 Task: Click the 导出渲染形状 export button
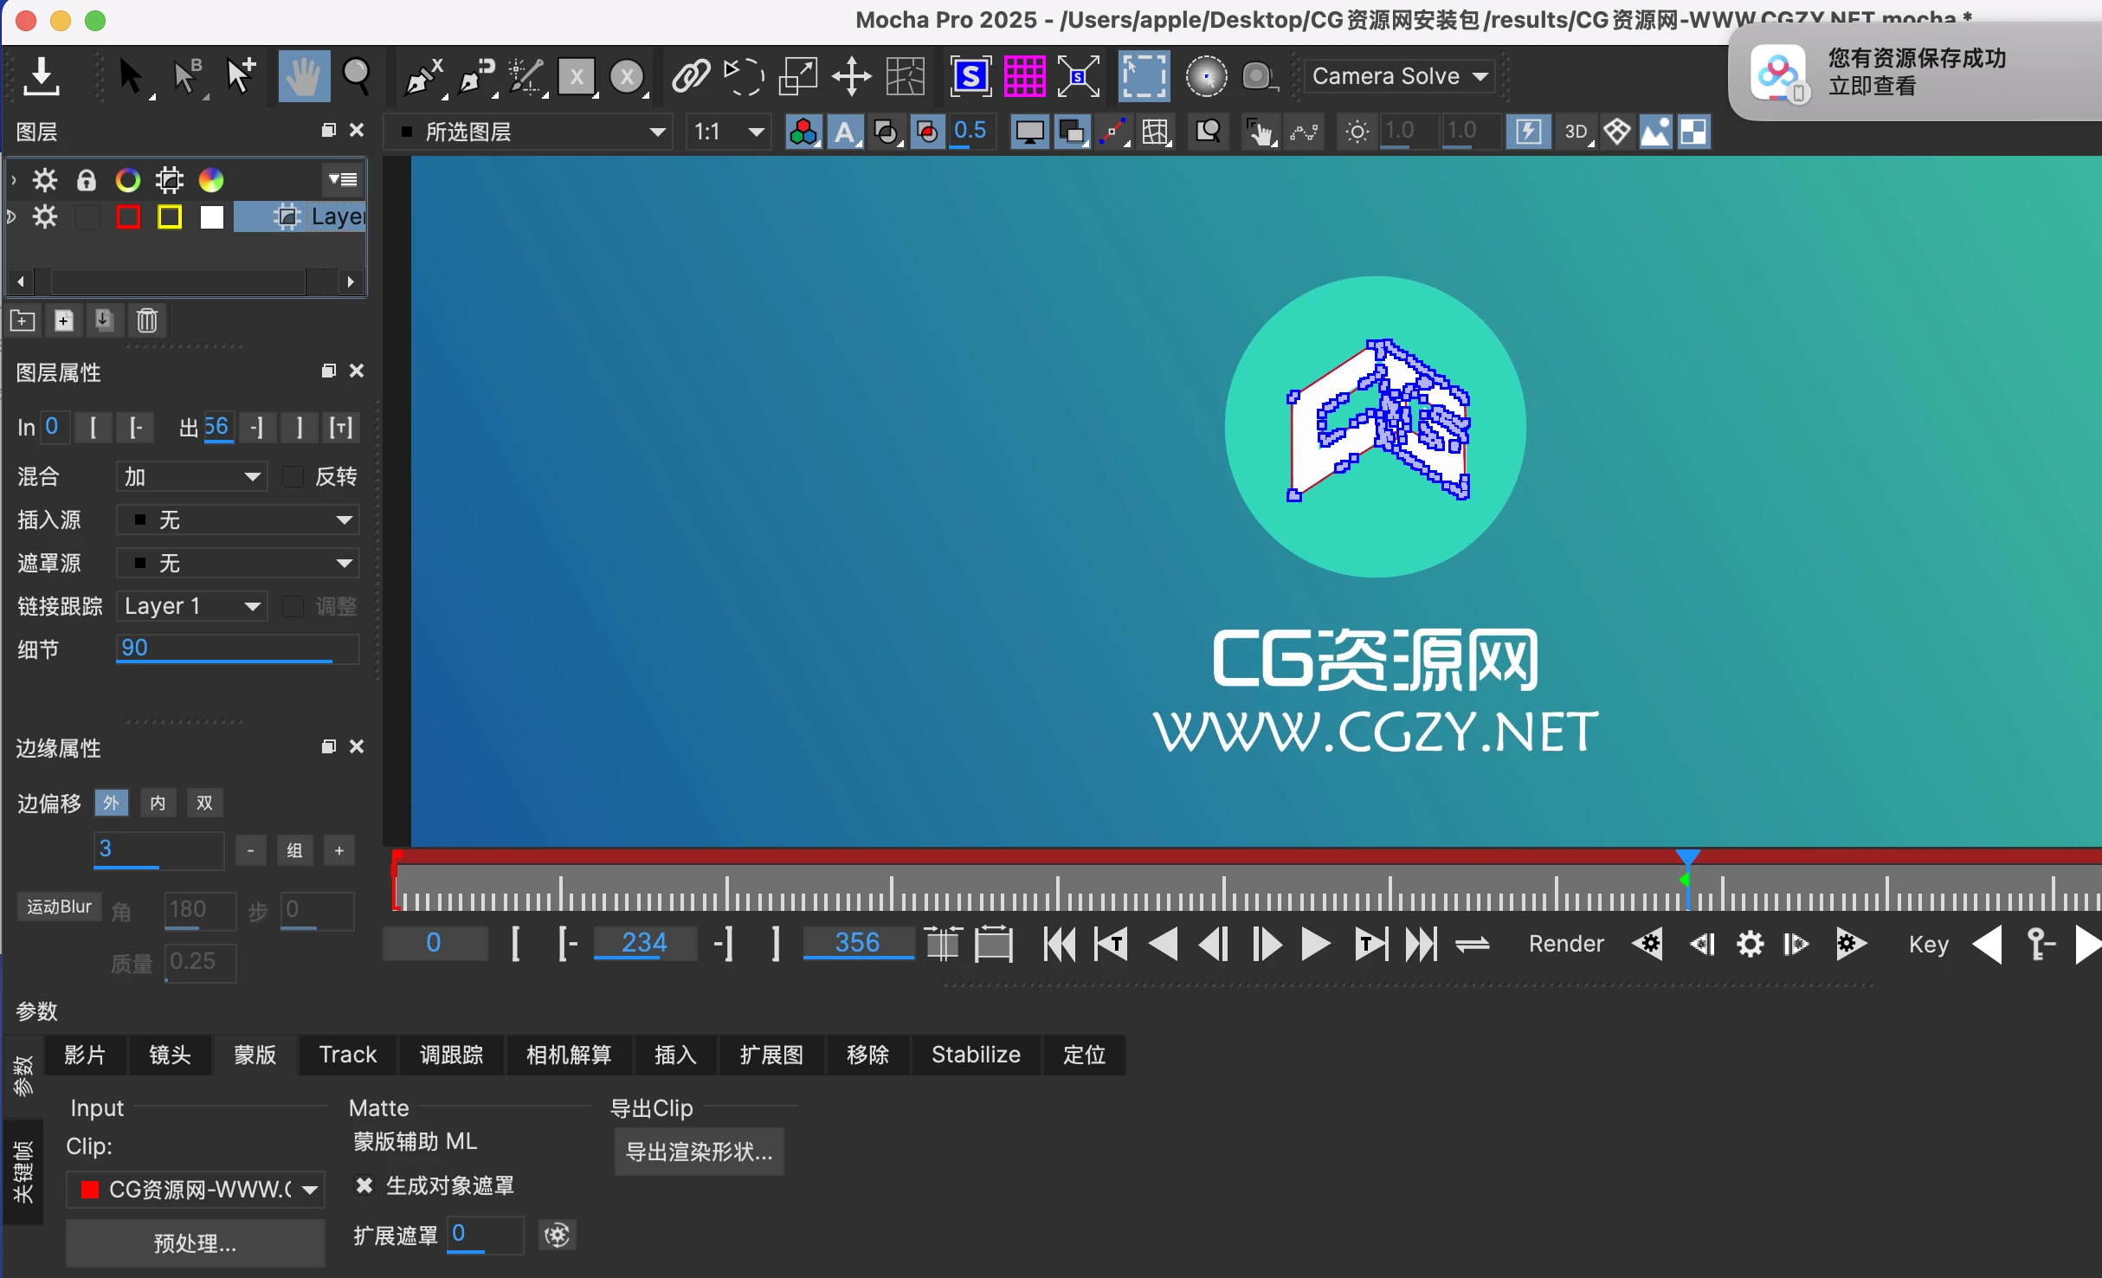(x=699, y=1152)
